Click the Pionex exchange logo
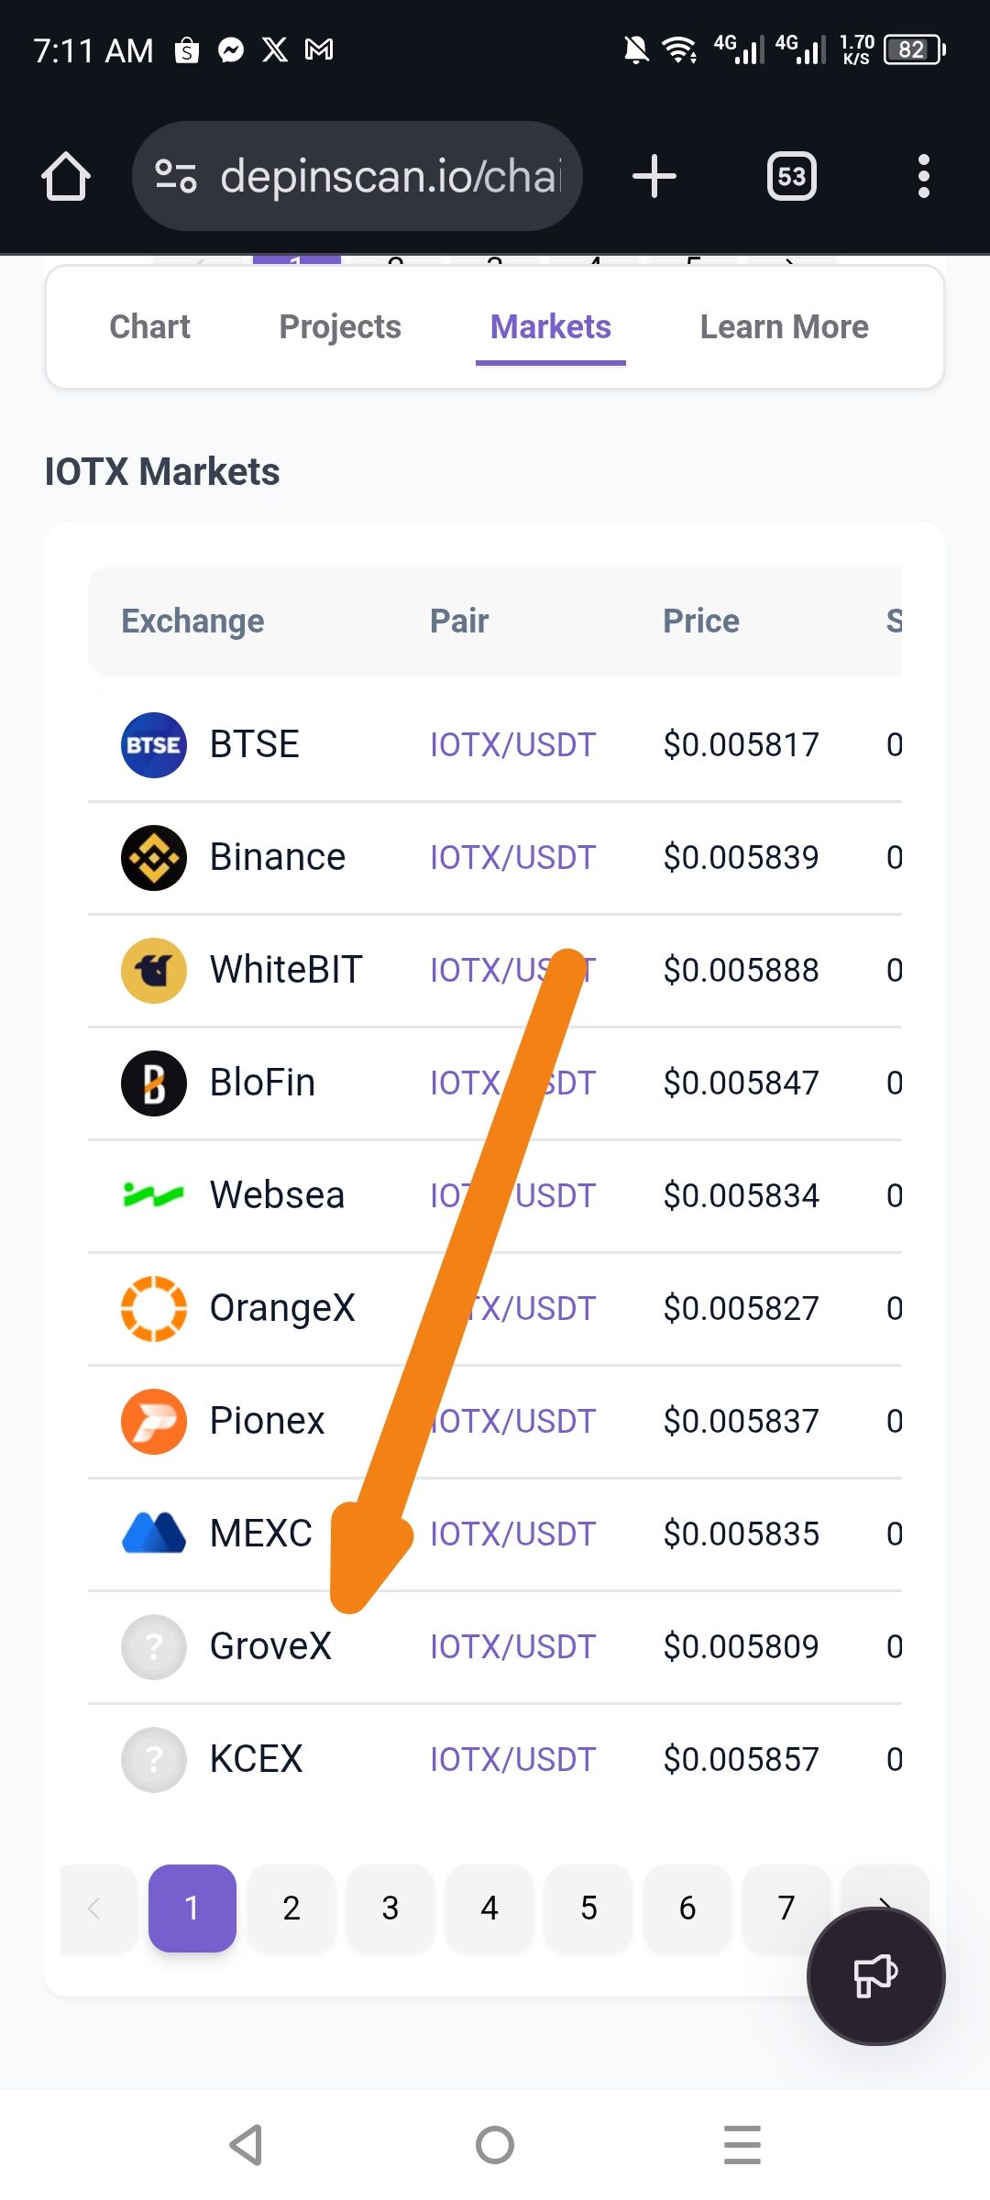990x2200 pixels. tap(154, 1421)
